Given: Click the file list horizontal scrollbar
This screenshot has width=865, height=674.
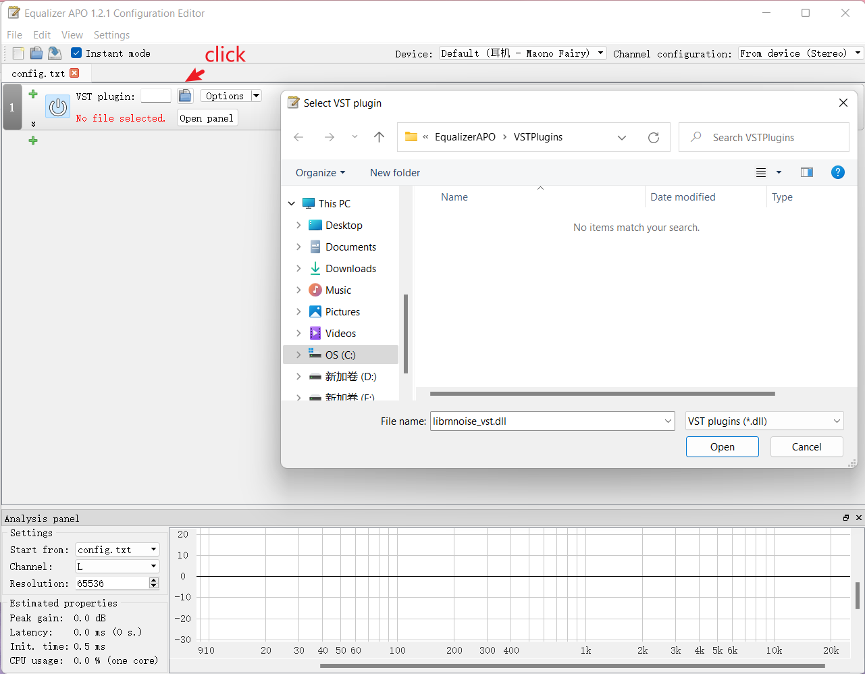Looking at the screenshot, I should point(602,394).
